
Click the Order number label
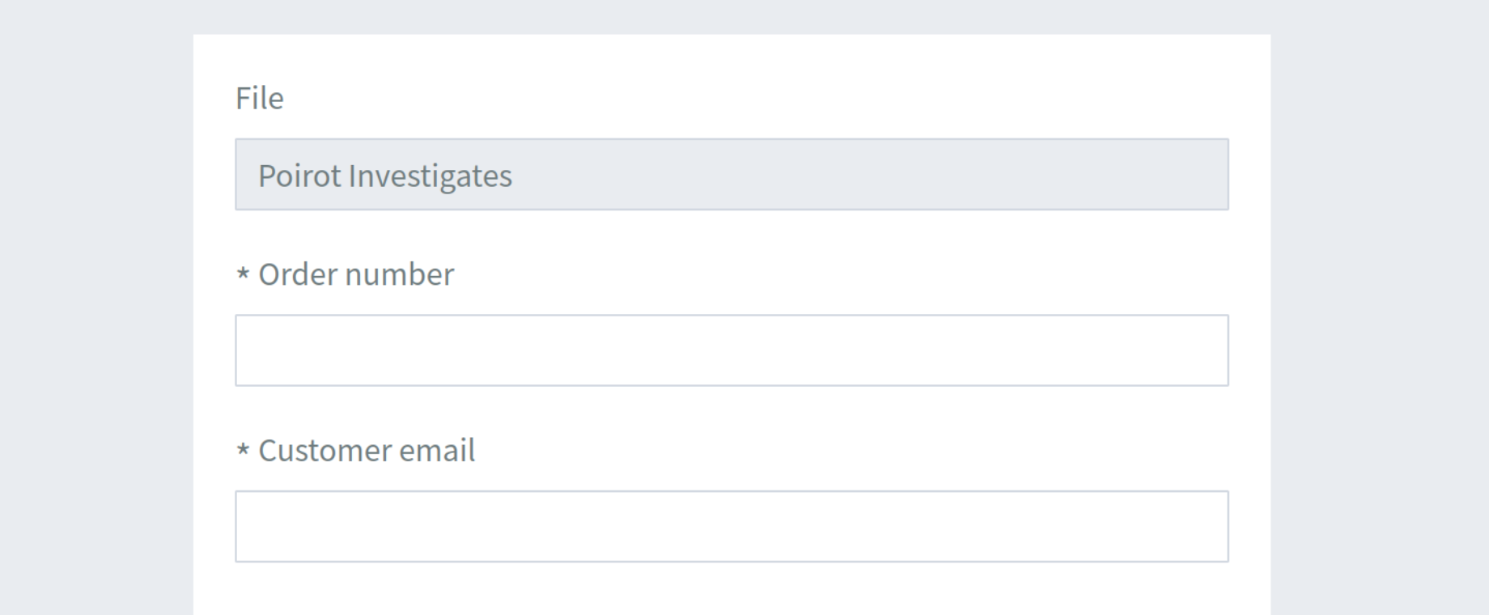point(356,275)
